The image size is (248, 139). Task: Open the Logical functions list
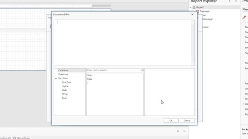point(65,86)
